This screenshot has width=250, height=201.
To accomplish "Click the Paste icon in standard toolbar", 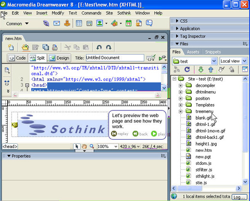I will [x=86, y=47].
